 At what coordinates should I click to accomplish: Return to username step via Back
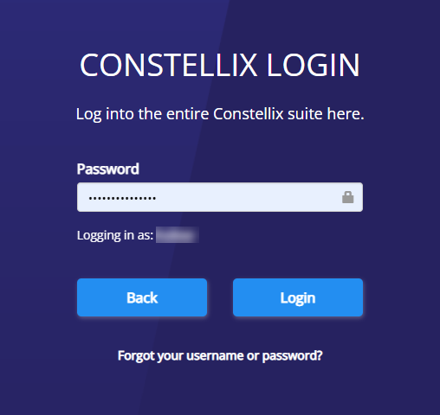142,297
